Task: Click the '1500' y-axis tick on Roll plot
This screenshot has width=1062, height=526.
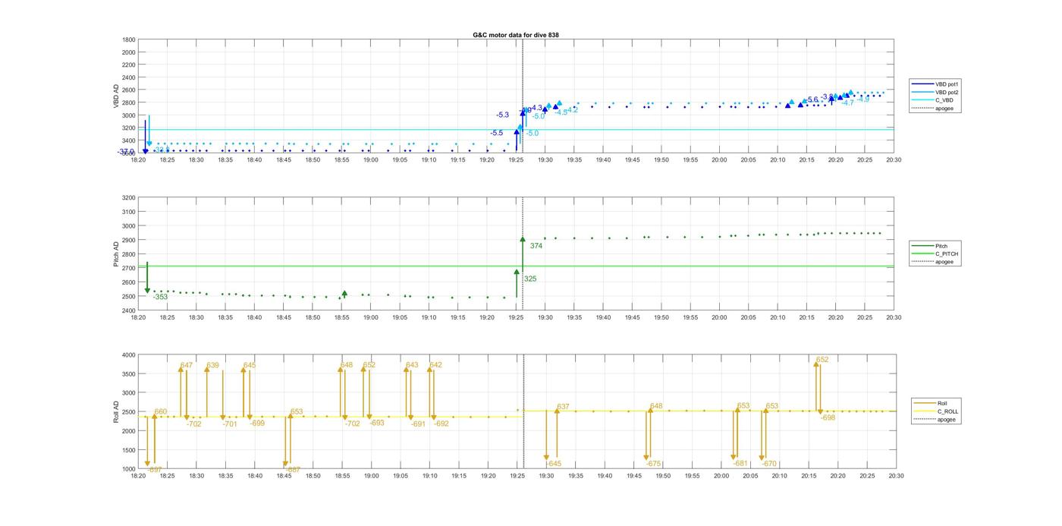Action: (x=129, y=450)
